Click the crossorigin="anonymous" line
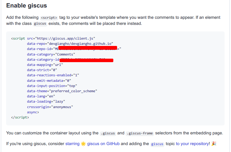 (50, 107)
